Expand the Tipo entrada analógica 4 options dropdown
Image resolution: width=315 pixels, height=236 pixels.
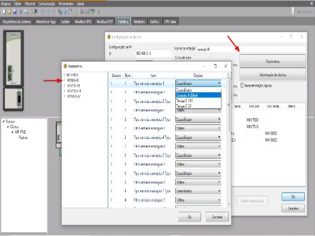click(219, 137)
